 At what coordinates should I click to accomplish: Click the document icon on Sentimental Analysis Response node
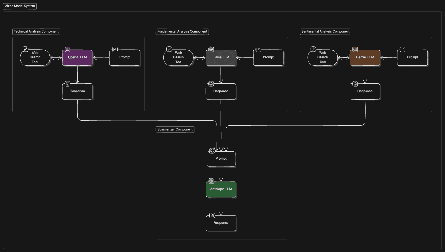point(355,83)
